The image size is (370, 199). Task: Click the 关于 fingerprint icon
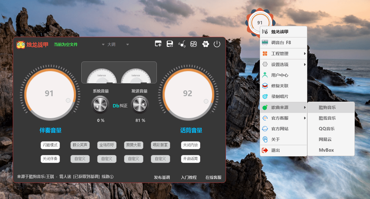point(265,139)
